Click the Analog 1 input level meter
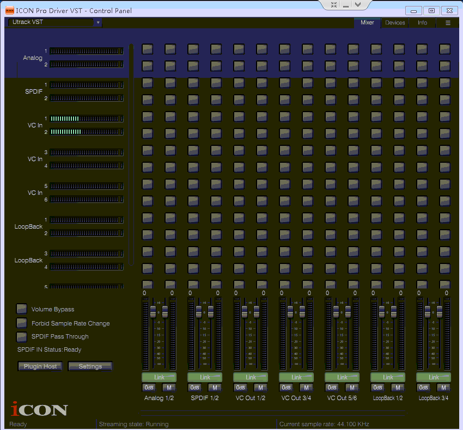 [87, 51]
